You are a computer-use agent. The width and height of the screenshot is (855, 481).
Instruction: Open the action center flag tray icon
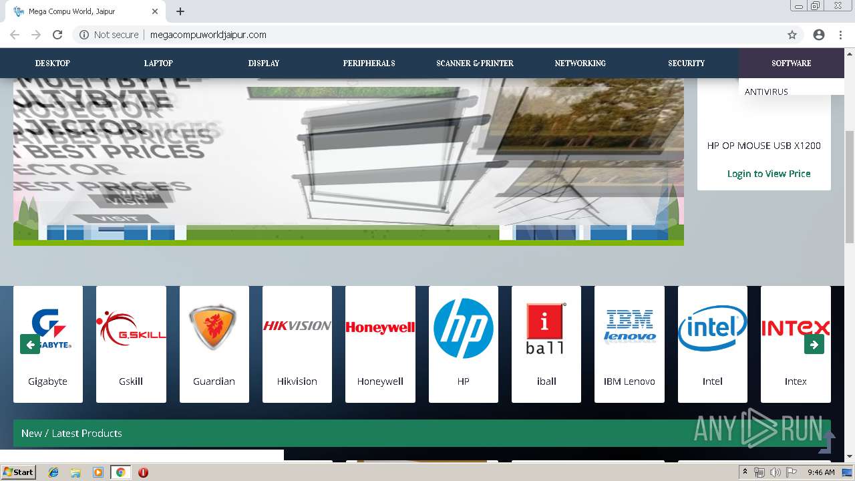point(792,472)
